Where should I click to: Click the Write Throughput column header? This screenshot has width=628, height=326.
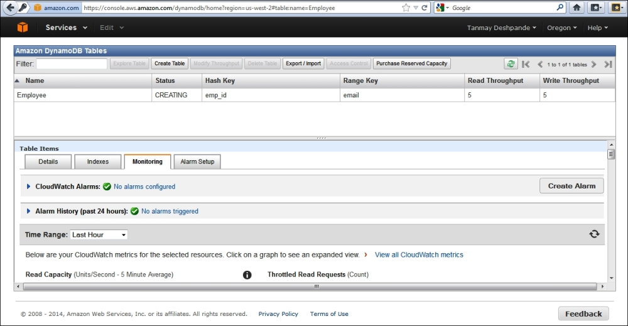tap(577, 80)
